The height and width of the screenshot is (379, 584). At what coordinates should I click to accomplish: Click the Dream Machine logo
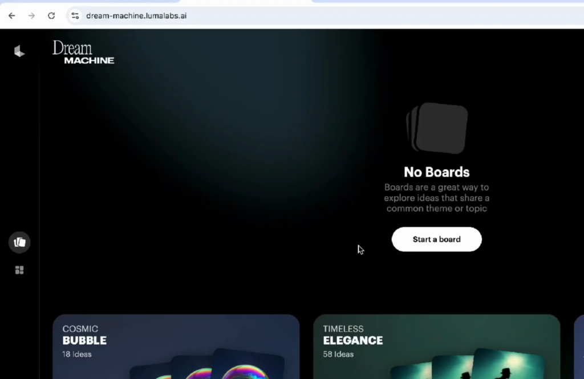[83, 52]
